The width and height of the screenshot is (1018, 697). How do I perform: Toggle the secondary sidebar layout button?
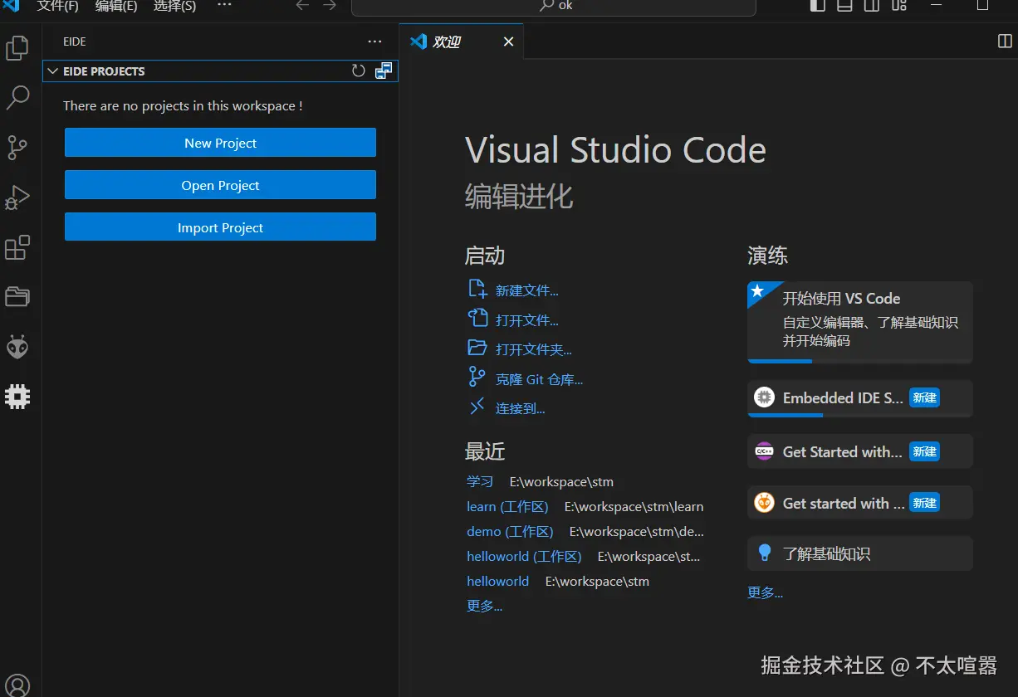(871, 6)
